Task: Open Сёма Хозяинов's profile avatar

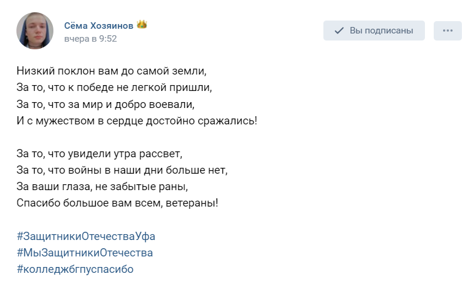Action: point(35,31)
